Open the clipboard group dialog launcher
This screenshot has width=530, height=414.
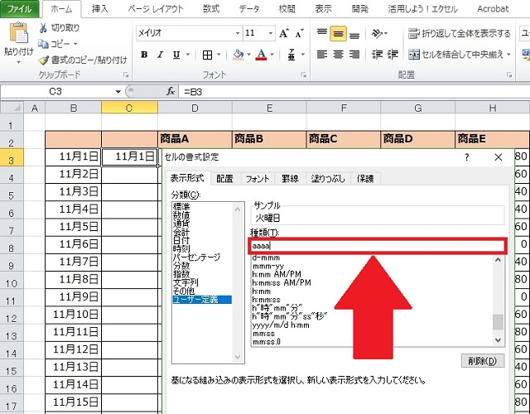pyautogui.click(x=125, y=75)
